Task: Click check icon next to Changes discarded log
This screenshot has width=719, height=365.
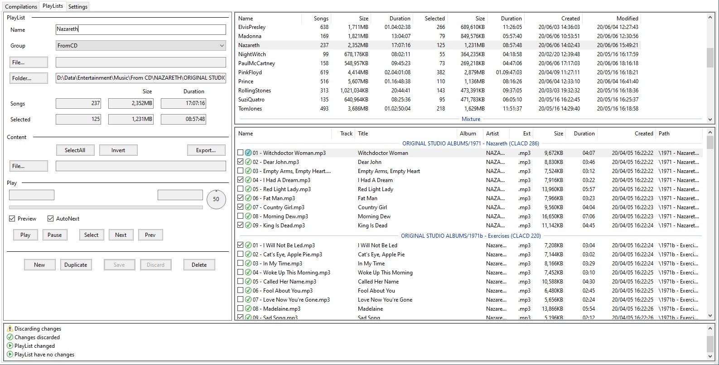Action: [10, 337]
